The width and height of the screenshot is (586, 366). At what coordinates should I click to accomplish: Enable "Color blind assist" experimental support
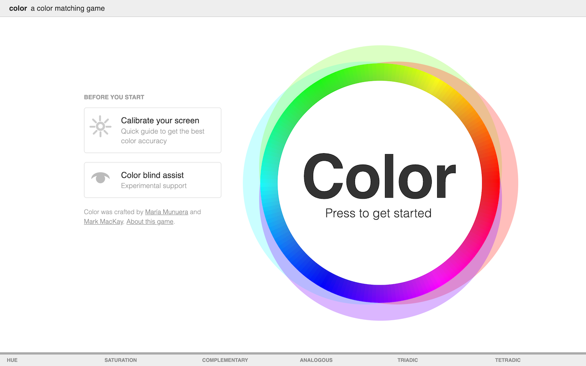tap(152, 180)
